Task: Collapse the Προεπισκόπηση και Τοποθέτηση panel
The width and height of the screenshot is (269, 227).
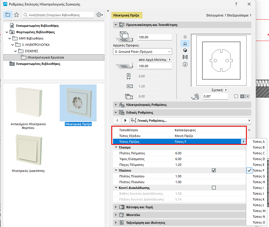Action: pos(116,25)
